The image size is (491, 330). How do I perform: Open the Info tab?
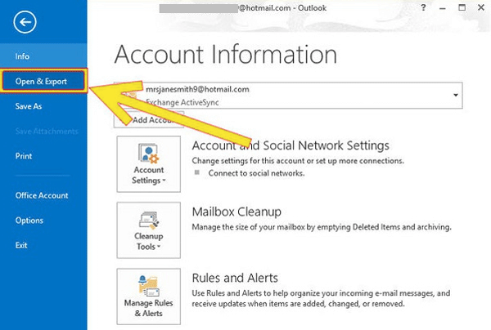[43, 56]
